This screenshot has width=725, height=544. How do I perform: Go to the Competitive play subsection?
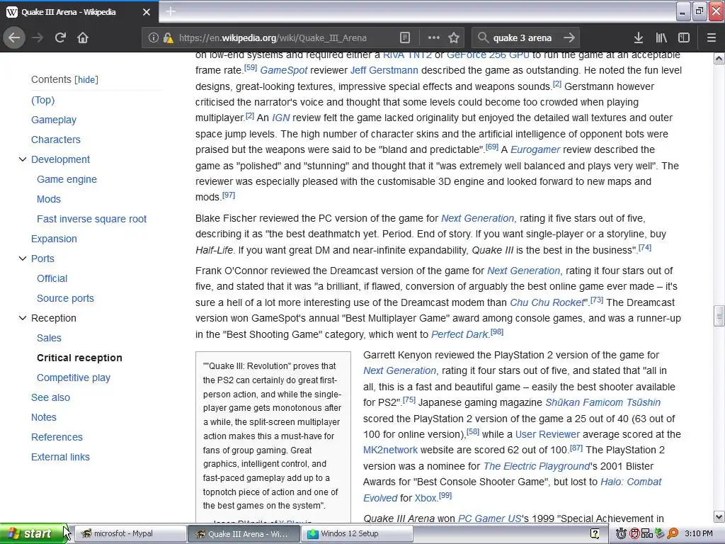(x=74, y=378)
